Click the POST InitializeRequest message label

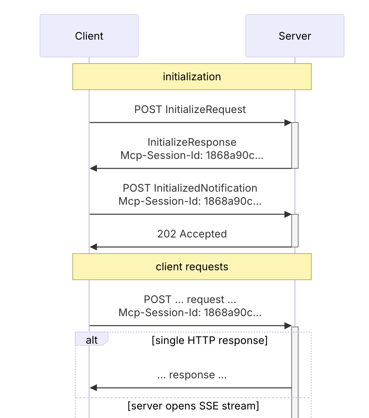[x=190, y=109]
